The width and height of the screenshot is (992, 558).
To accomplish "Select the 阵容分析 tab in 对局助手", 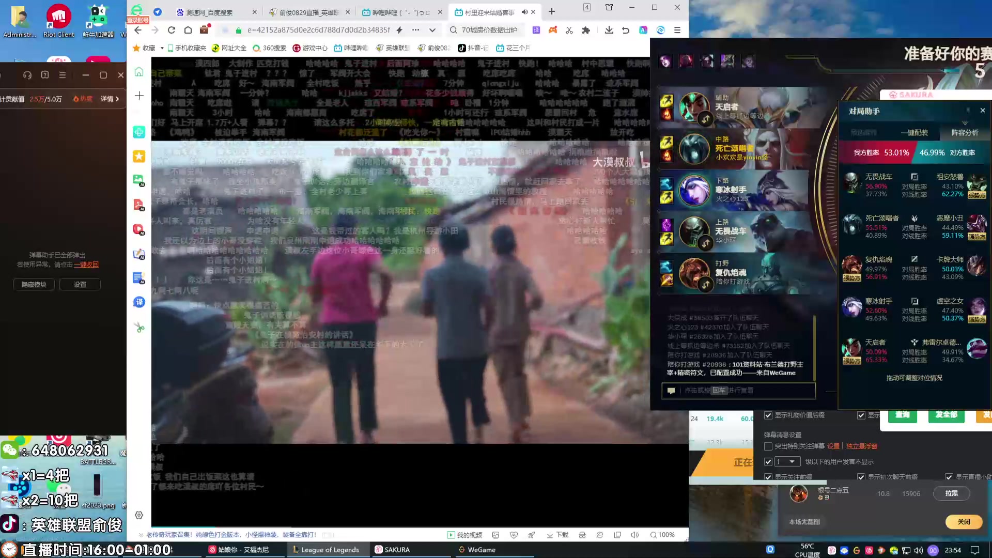I will click(965, 133).
